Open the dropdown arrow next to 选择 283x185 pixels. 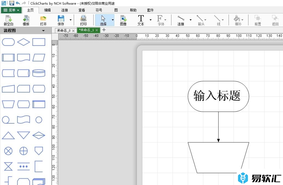(113, 20)
